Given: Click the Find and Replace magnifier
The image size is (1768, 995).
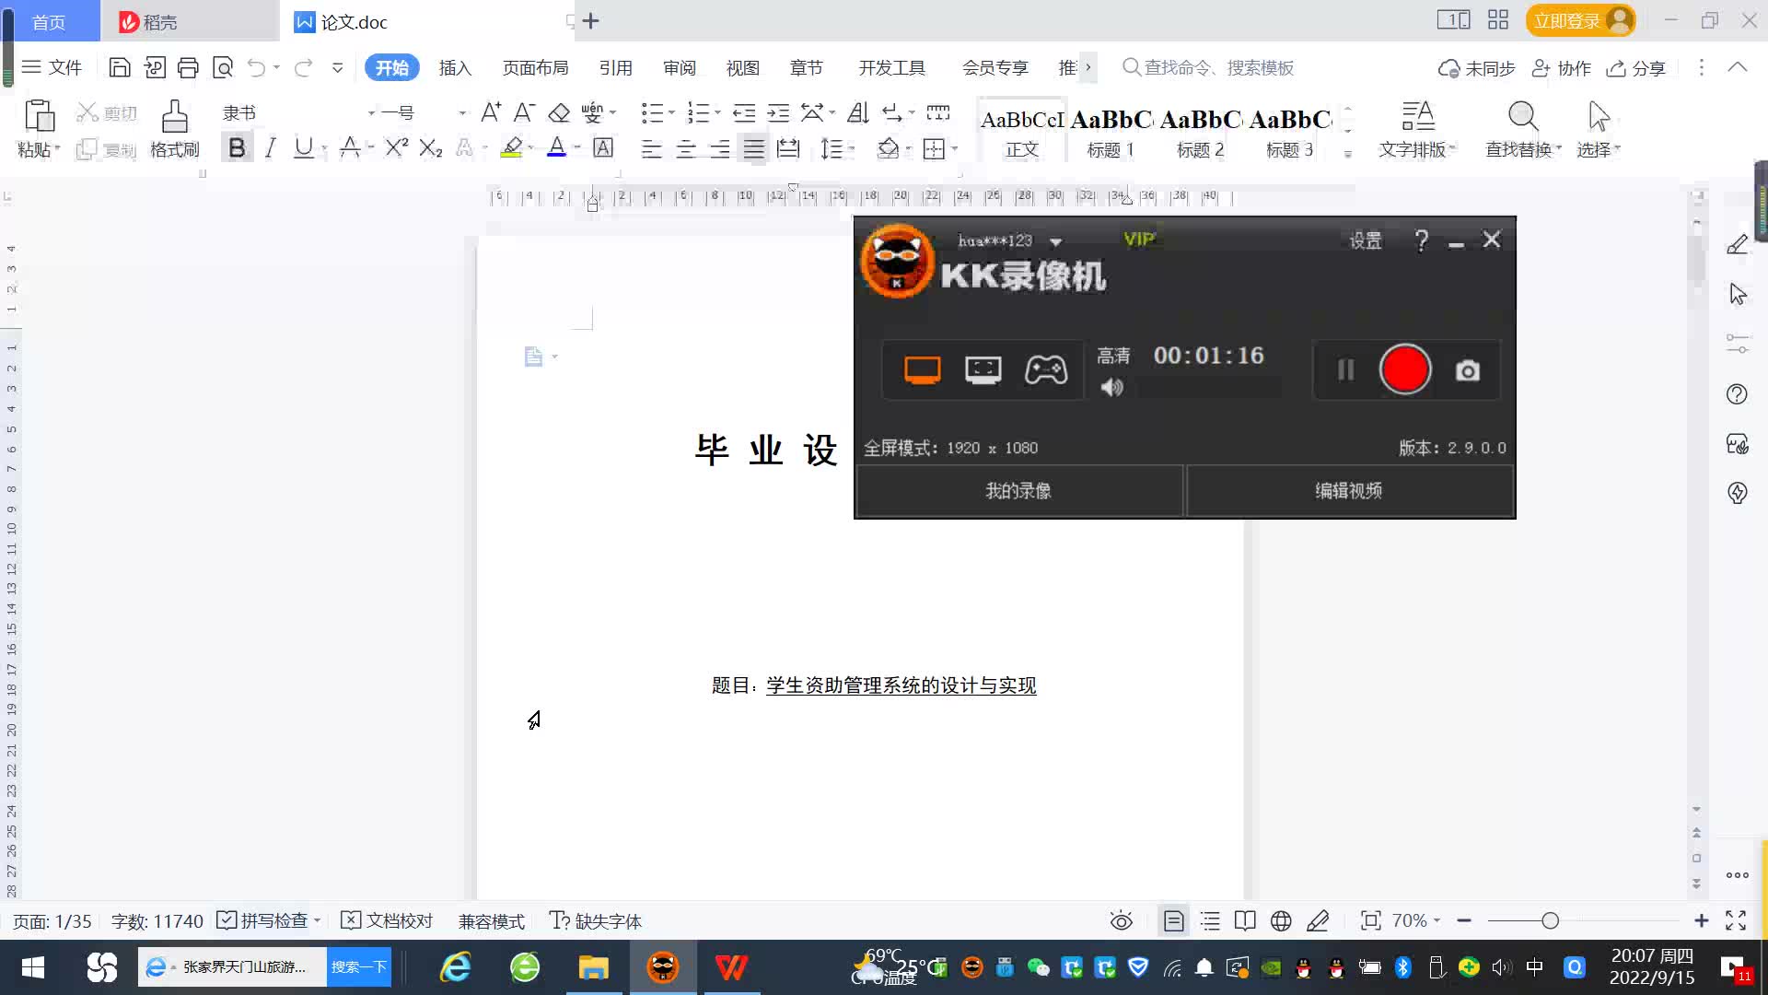Looking at the screenshot, I should click(1523, 116).
